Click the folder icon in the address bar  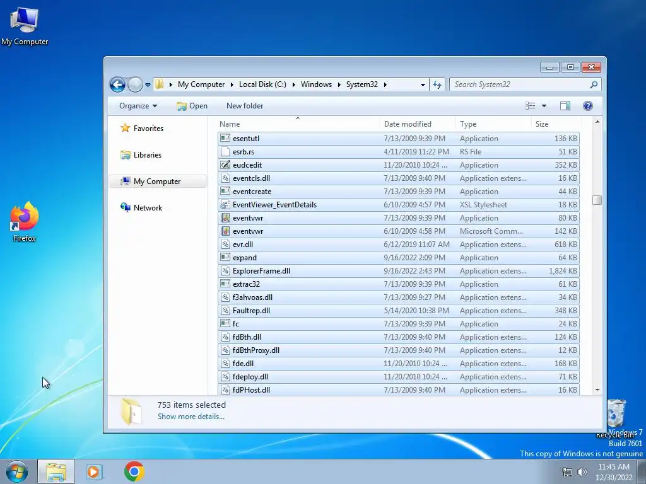[x=160, y=84]
